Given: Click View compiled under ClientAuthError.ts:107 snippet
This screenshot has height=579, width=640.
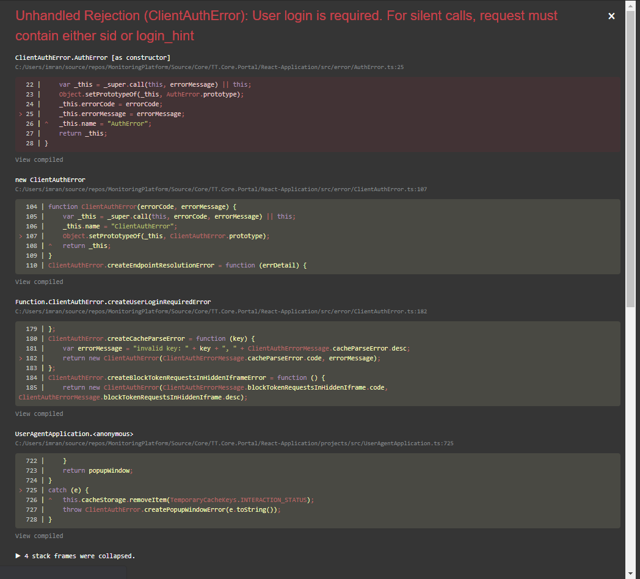Looking at the screenshot, I should [x=39, y=282].
